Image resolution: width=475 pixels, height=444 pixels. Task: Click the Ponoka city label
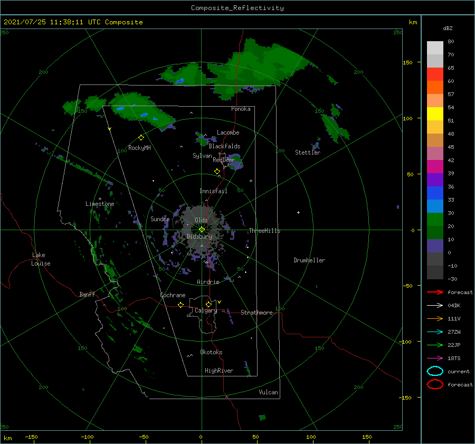click(x=241, y=109)
